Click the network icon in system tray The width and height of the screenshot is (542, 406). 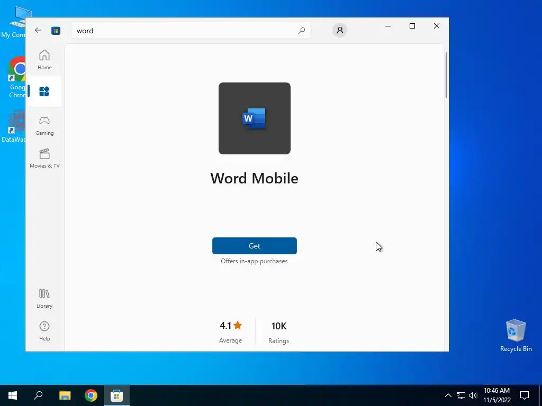(x=461, y=395)
